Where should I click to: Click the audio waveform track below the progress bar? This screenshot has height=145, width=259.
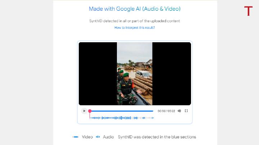115,118
